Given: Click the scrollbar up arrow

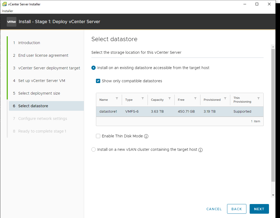Looking at the screenshot, I should coord(273,47).
